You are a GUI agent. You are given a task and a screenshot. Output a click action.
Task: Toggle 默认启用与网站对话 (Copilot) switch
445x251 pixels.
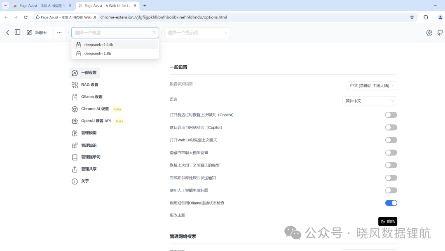pos(391,127)
